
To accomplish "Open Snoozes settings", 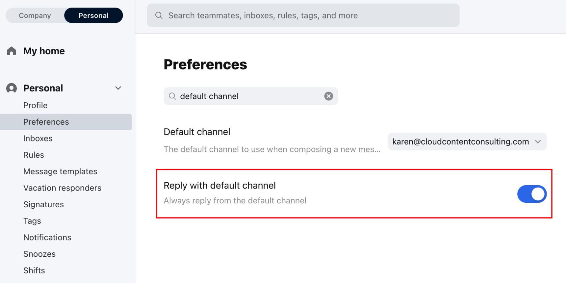I will click(x=39, y=254).
